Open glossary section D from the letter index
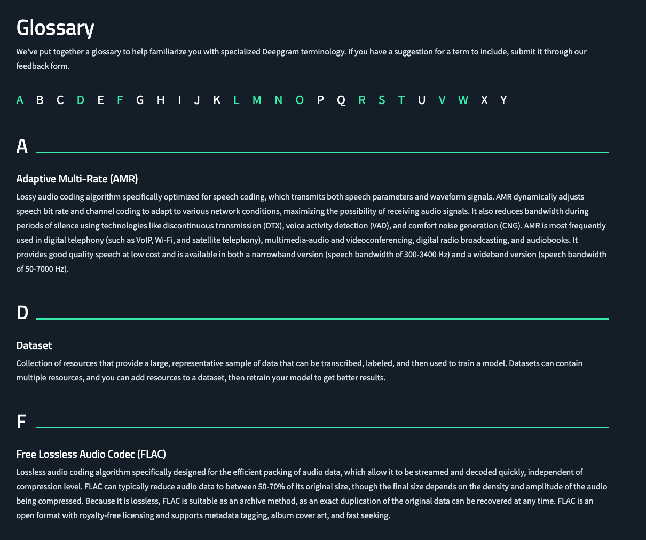 coord(80,100)
